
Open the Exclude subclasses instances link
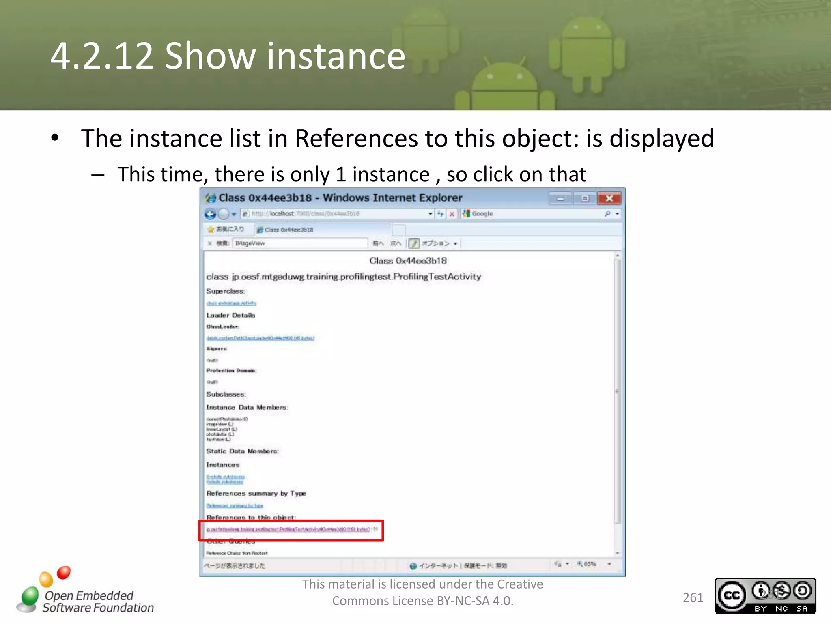226,477
